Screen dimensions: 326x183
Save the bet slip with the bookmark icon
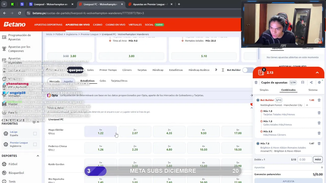point(303,82)
